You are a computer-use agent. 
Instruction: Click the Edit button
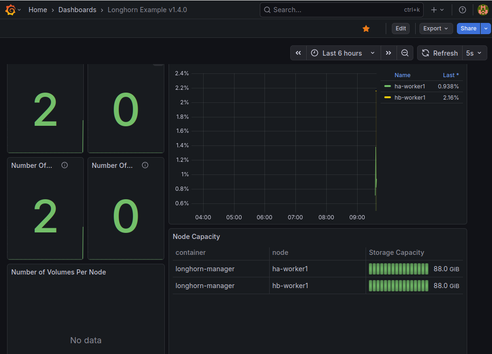click(x=401, y=29)
